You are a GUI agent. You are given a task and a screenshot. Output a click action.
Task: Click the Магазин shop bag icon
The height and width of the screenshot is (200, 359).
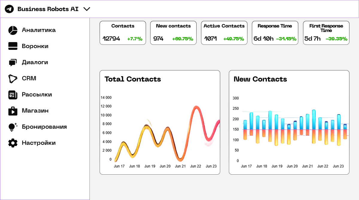(13, 111)
